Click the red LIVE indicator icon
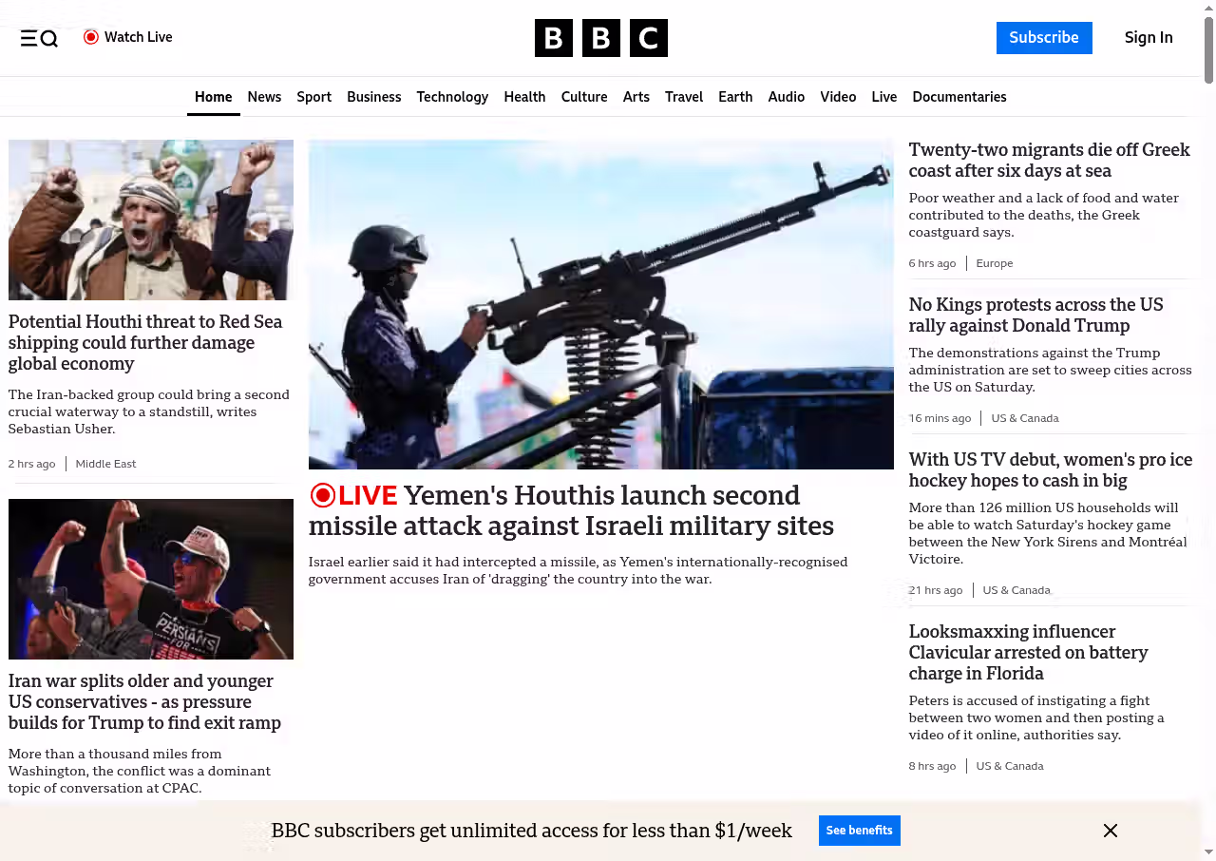 (x=323, y=495)
